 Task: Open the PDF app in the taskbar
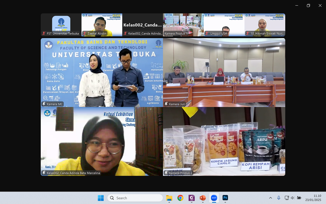tap(192, 198)
